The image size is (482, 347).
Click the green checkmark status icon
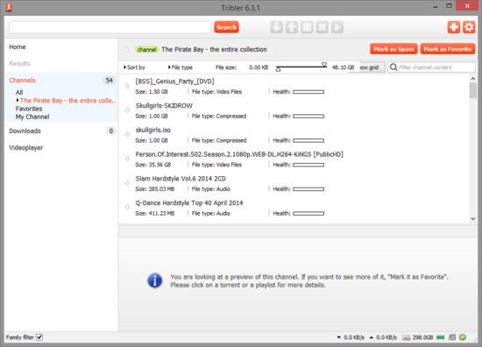(x=463, y=337)
